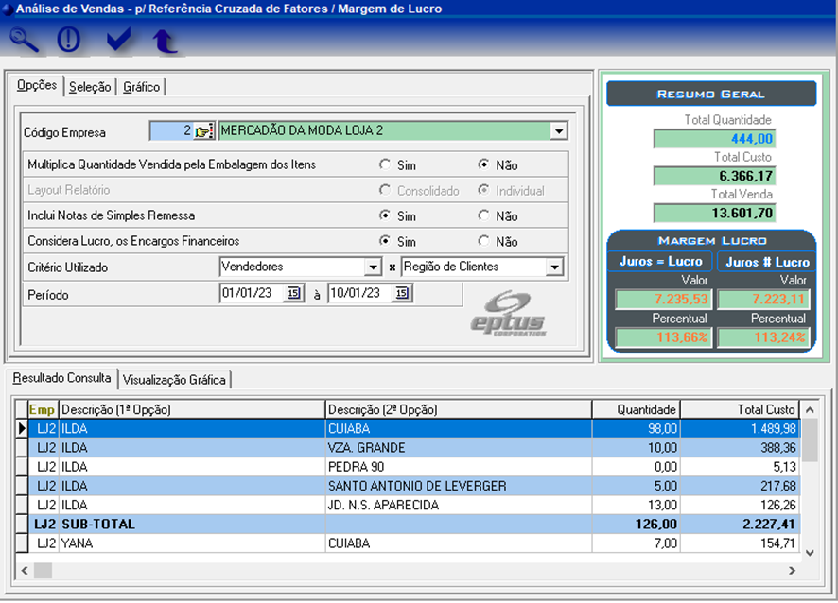
Task: Switch to the Seleção tab
Action: [x=90, y=87]
